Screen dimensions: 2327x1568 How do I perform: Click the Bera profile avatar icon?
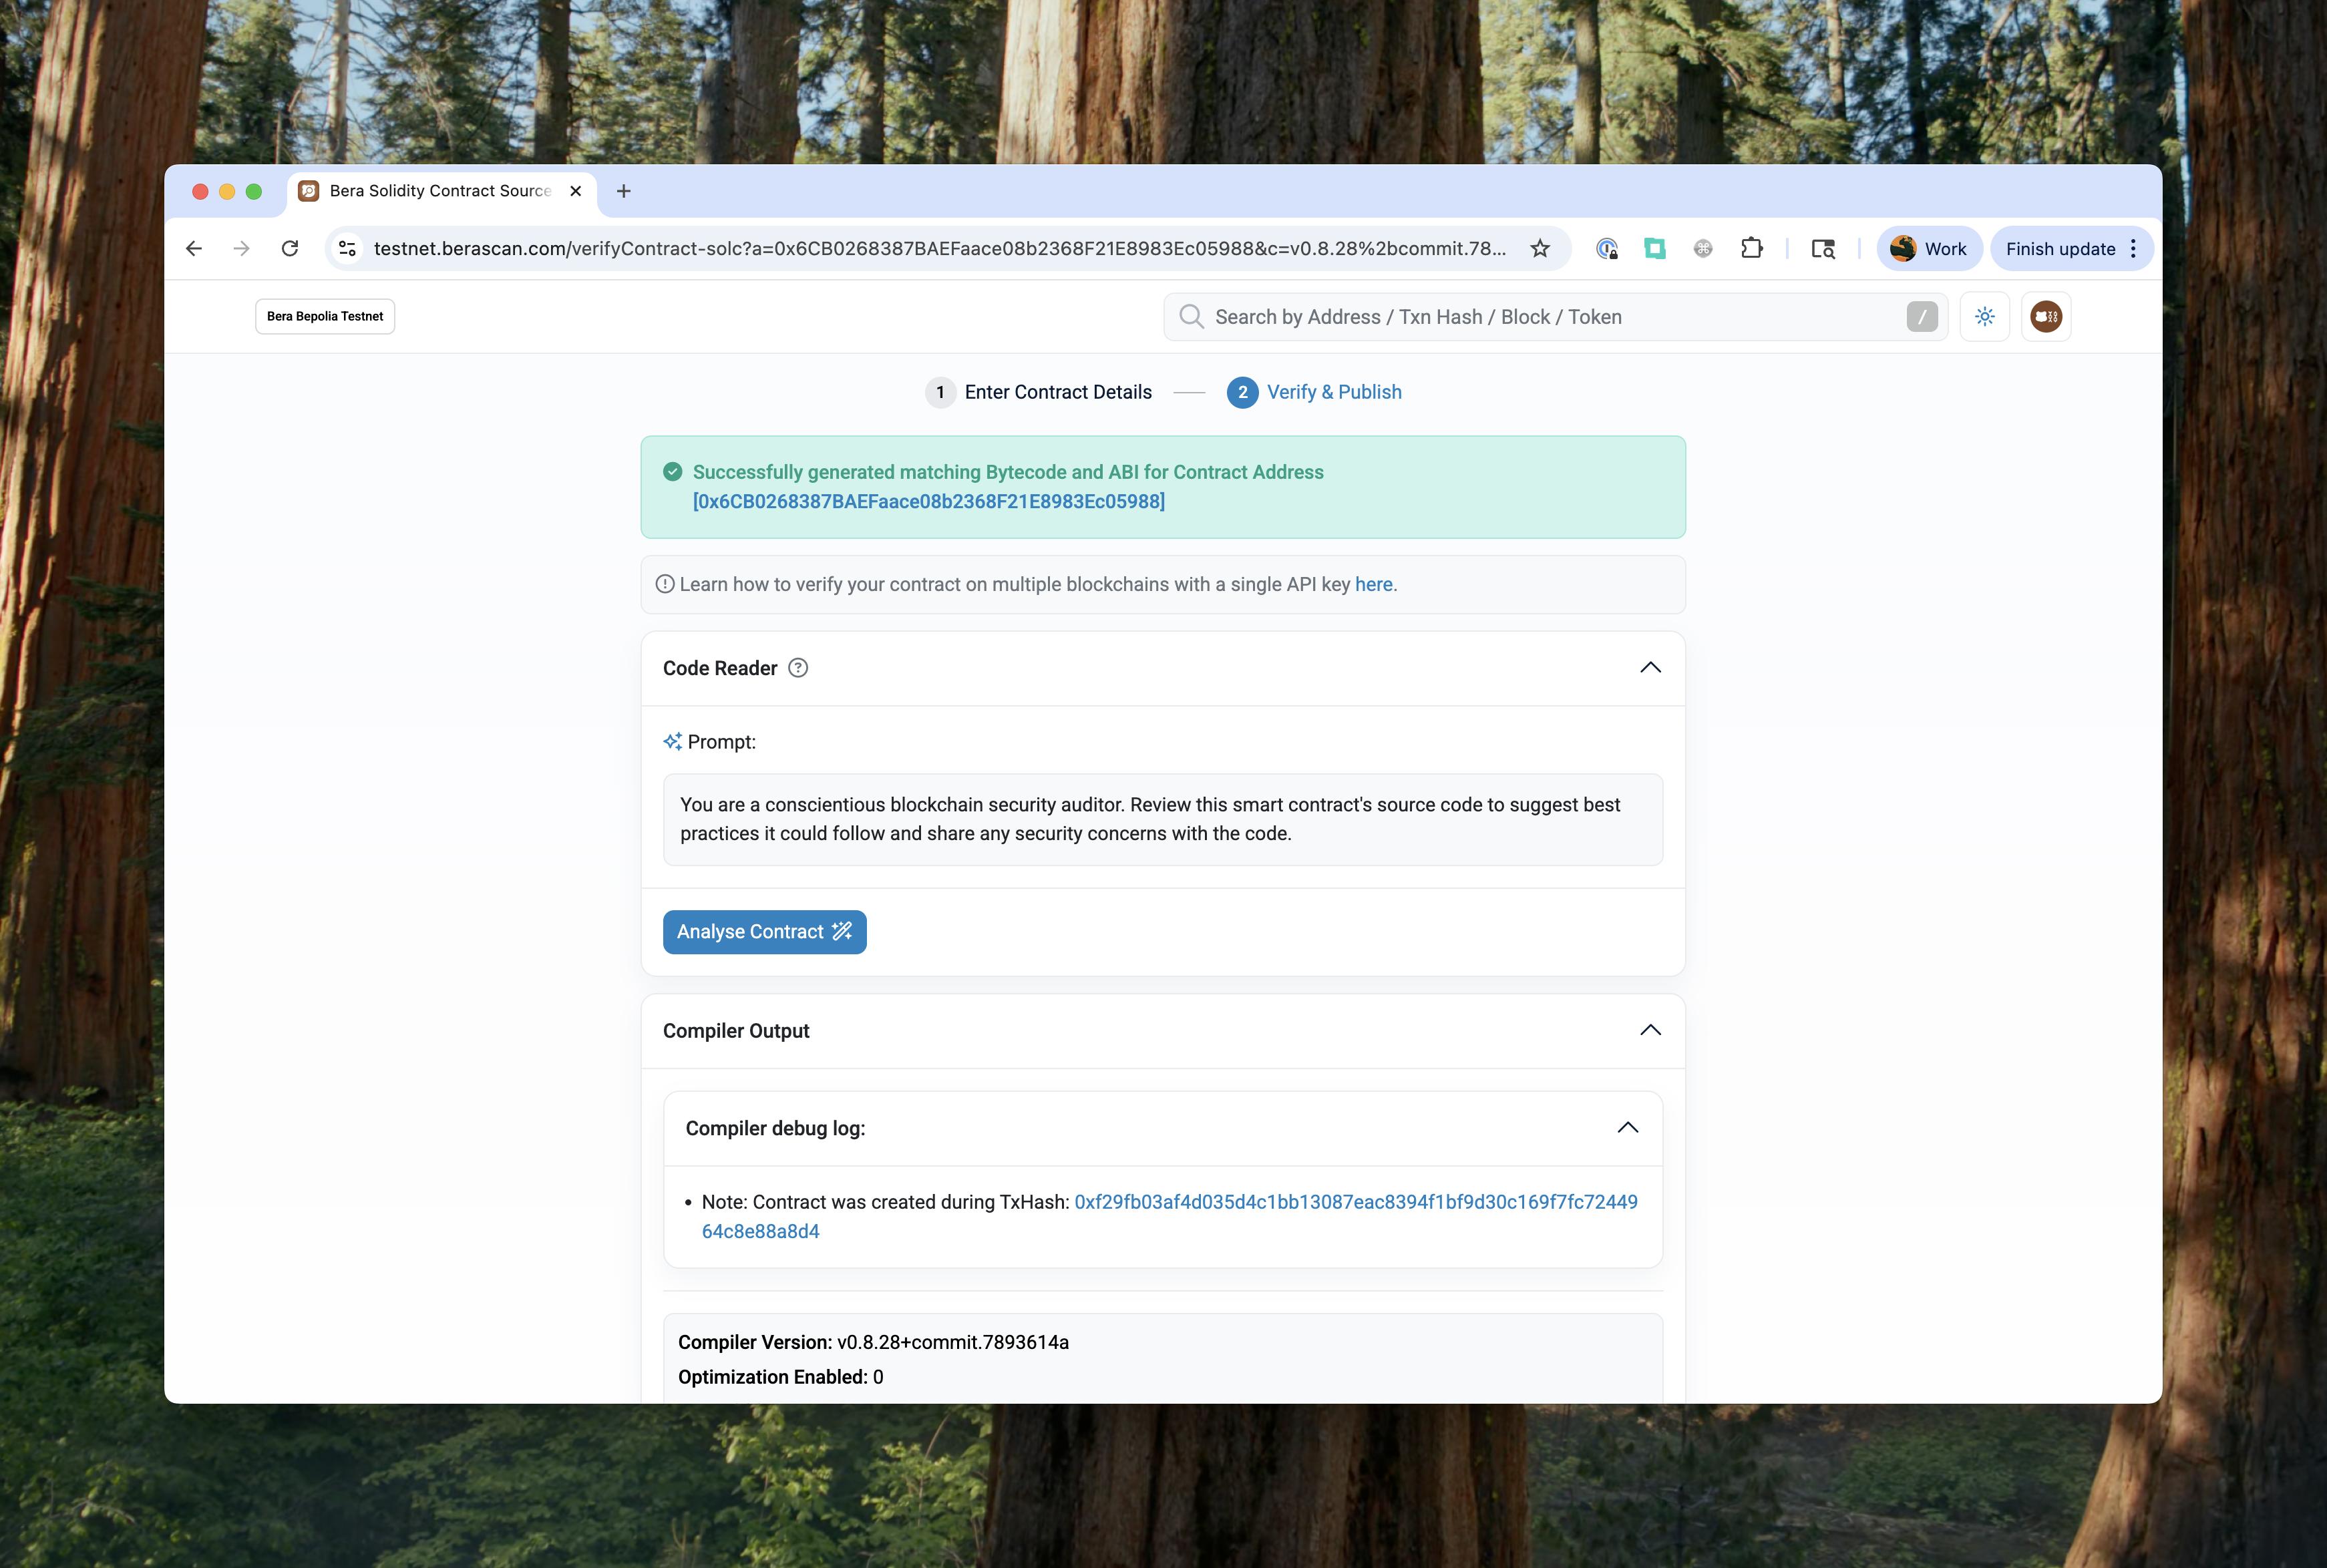coord(2045,317)
